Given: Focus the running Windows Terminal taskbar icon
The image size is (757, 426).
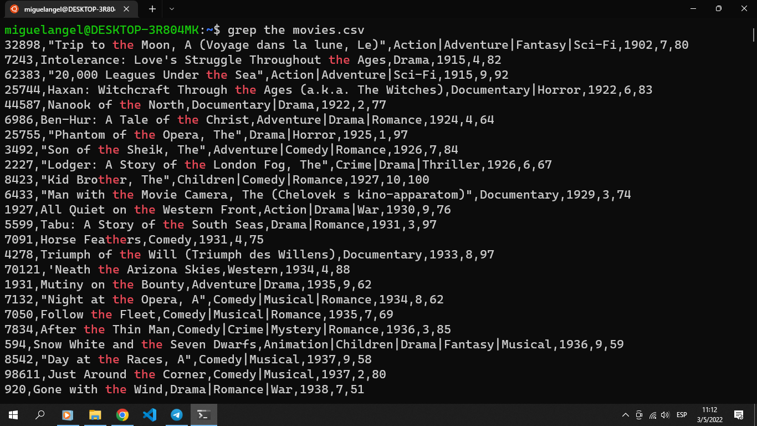Looking at the screenshot, I should pyautogui.click(x=203, y=414).
